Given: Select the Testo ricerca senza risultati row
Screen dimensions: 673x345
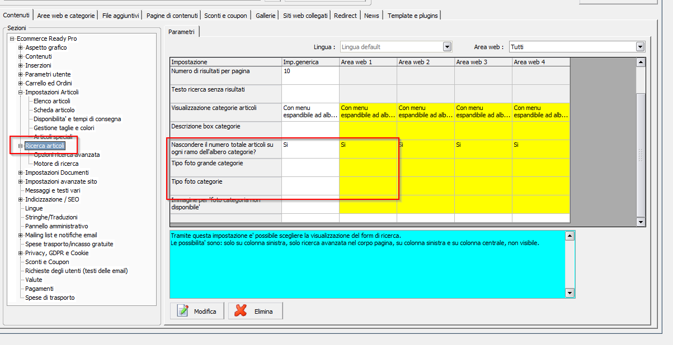Looking at the screenshot, I should click(226, 94).
